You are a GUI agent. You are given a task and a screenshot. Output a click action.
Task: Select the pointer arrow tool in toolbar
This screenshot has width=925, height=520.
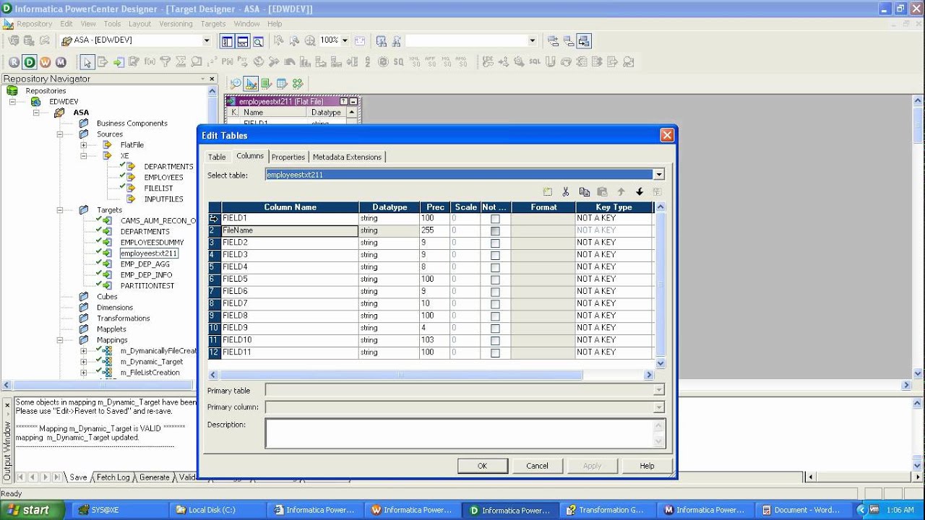tap(87, 62)
